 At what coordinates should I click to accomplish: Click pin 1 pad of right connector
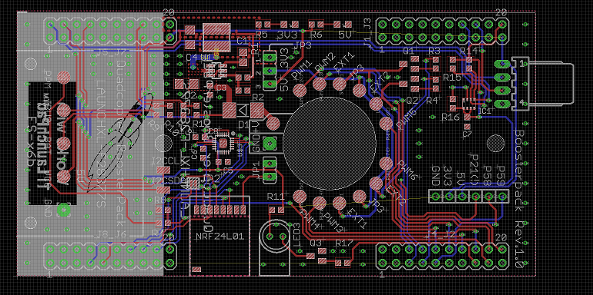click(502, 63)
